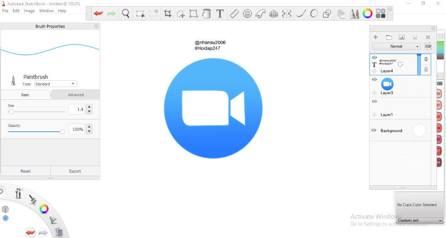
Task: Toggle the Predictive Stroke tool
Action: pos(314,14)
